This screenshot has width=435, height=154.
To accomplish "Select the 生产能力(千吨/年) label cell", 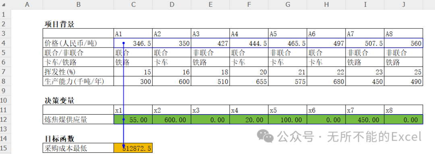I will 78,81.
